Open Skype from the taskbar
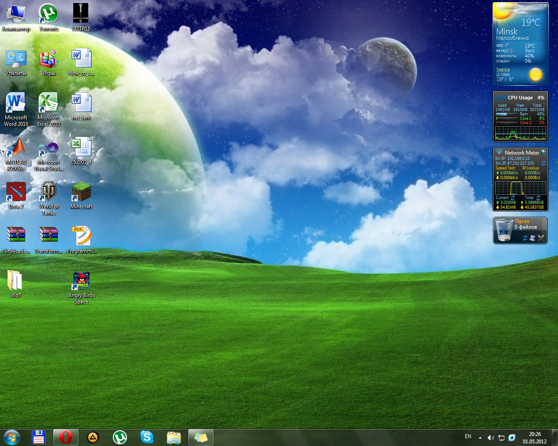558x446 pixels. click(x=147, y=437)
